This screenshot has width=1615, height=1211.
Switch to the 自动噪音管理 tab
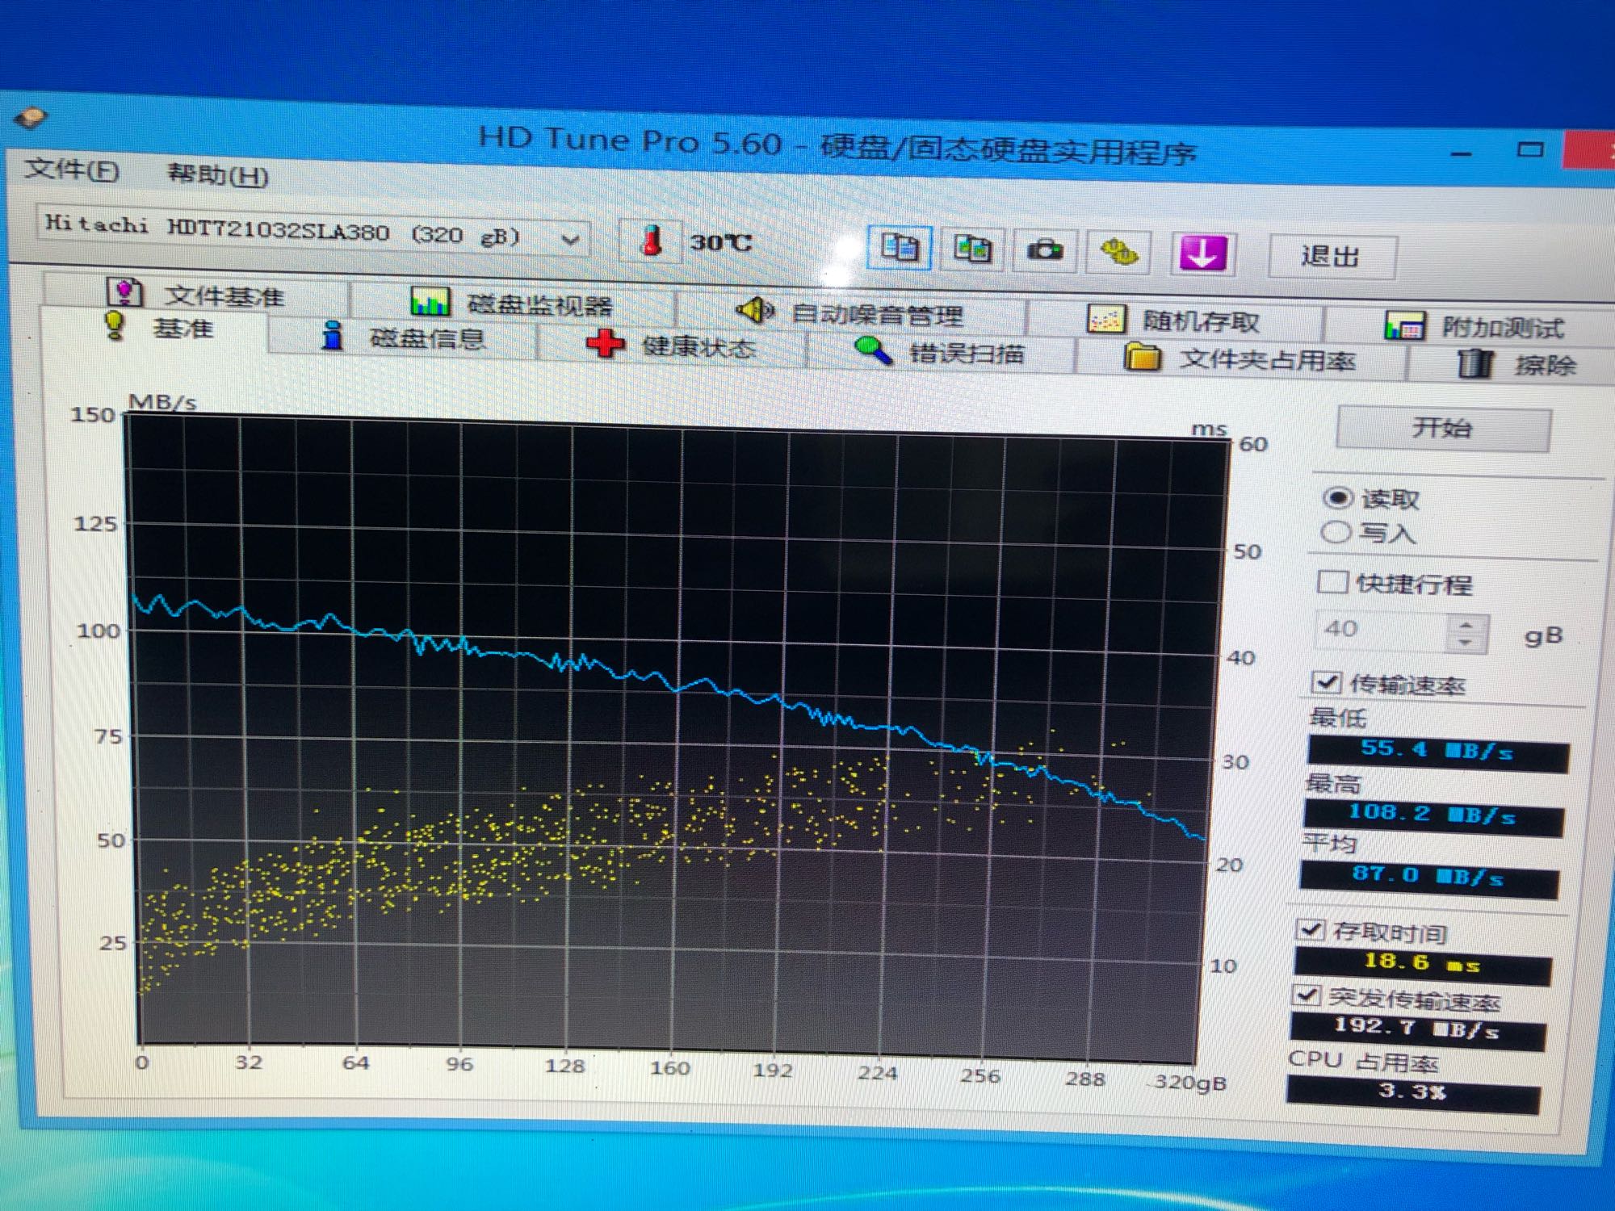point(851,312)
